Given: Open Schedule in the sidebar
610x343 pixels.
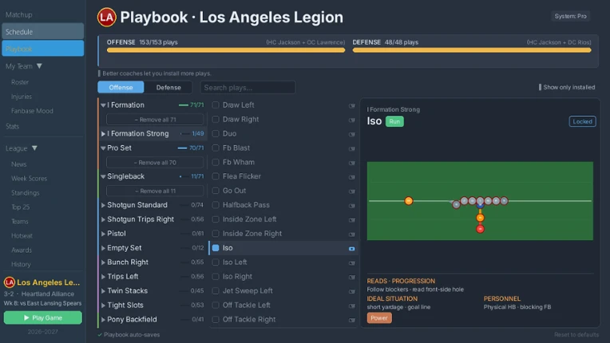Looking at the screenshot, I should (43, 31).
